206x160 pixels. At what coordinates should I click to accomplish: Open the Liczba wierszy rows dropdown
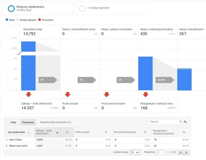134,152
